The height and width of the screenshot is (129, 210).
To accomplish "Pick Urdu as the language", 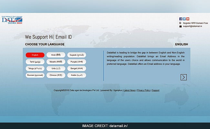I will click(56, 68).
